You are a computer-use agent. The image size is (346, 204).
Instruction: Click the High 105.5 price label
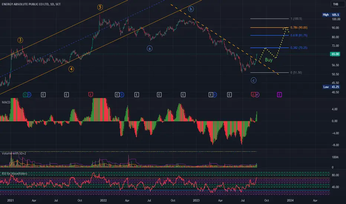pos(331,15)
